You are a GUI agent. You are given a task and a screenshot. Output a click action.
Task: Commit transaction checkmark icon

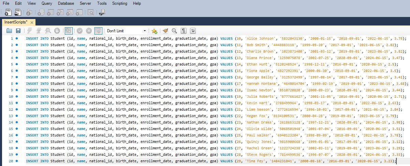click(80, 31)
